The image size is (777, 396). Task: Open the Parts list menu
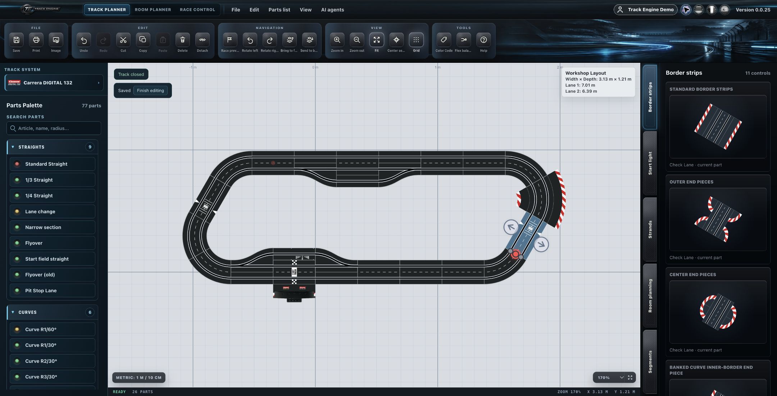tap(279, 10)
